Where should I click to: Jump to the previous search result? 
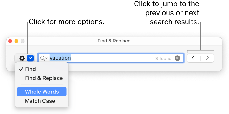193,58
